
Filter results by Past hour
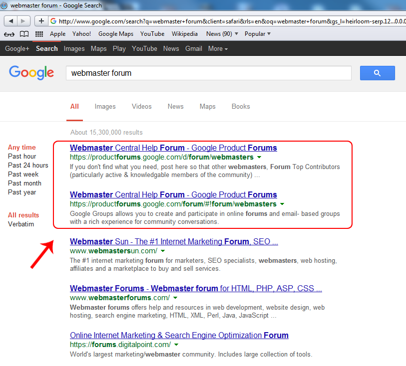point(22,157)
